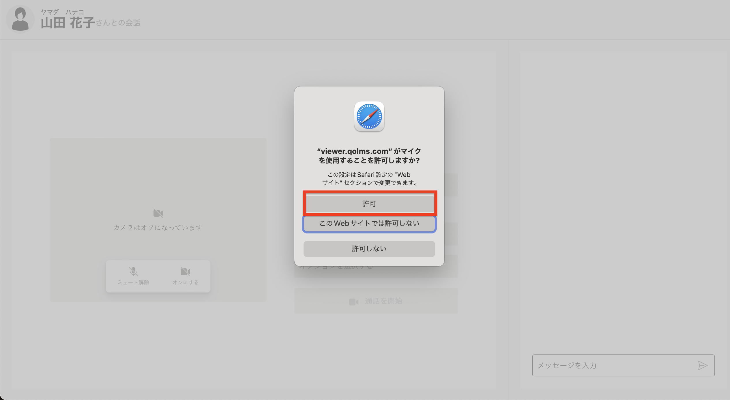Unmute using the crossed microphone icon
The image size is (730, 400).
133,271
